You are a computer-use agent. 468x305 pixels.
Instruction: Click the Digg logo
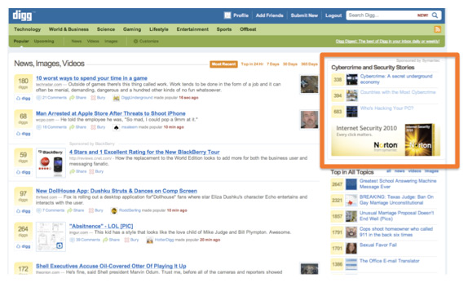click(x=22, y=15)
